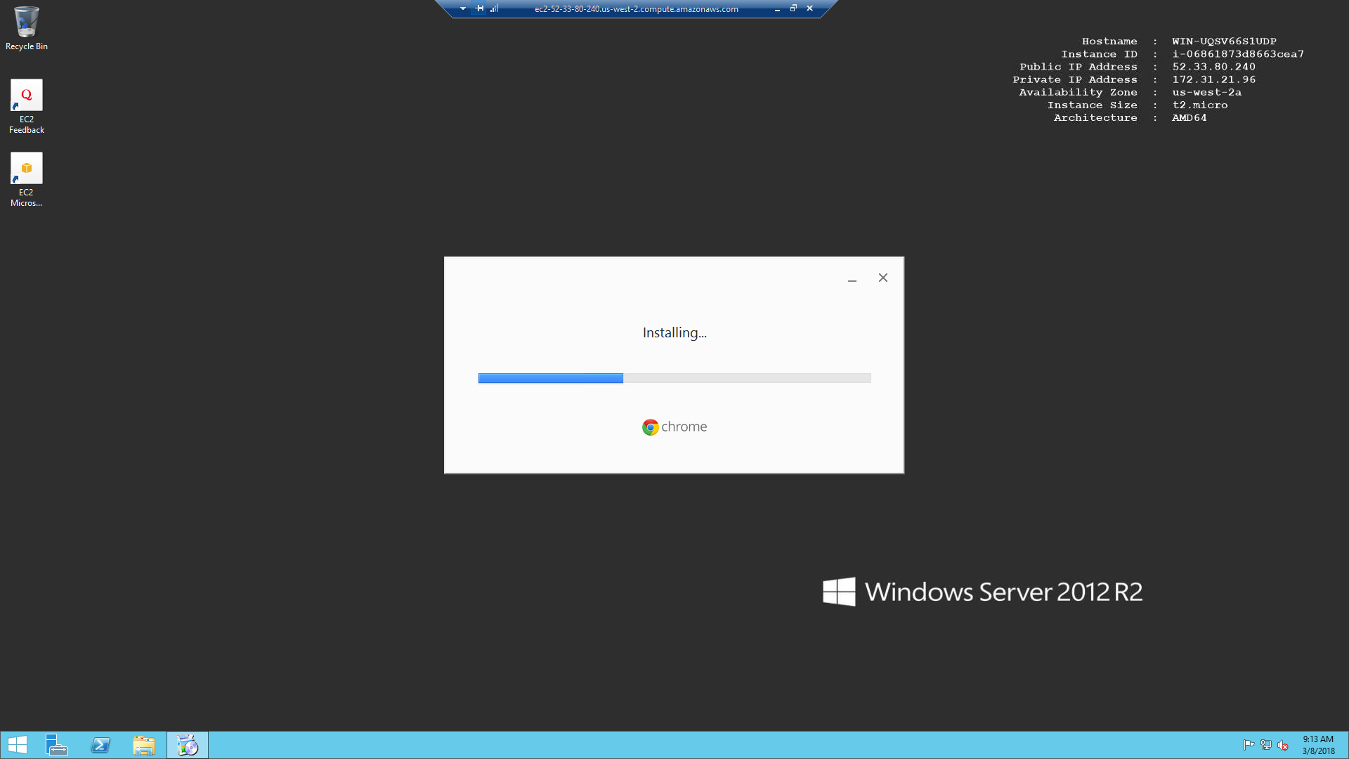Screen dimensions: 1349x759
Task: Open File Explorer from the taskbar
Action: tap(144, 745)
